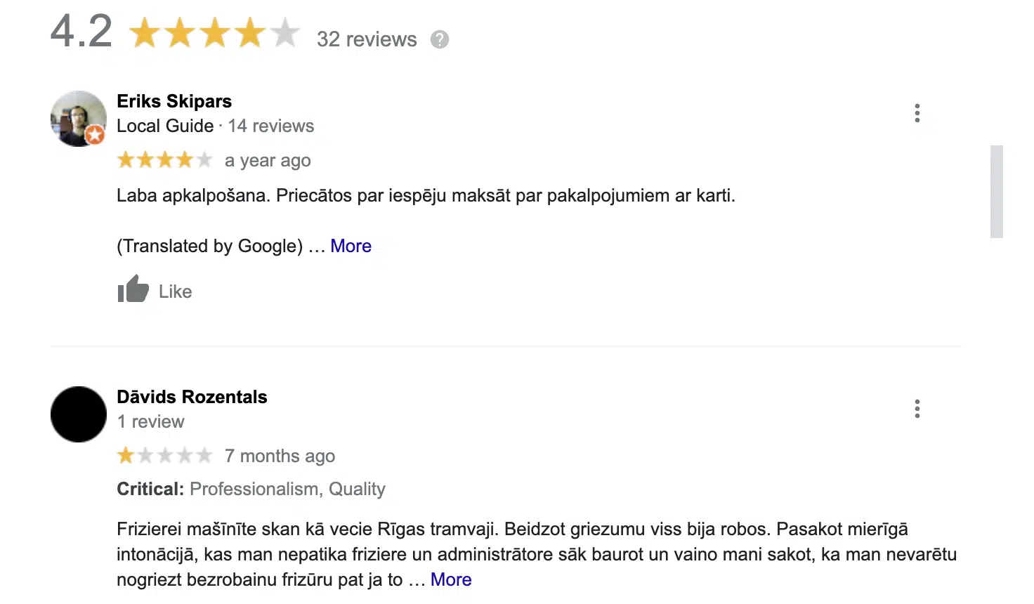Click the Local Guide badge on Eriks's avatar
The image size is (1034, 604).
[95, 134]
